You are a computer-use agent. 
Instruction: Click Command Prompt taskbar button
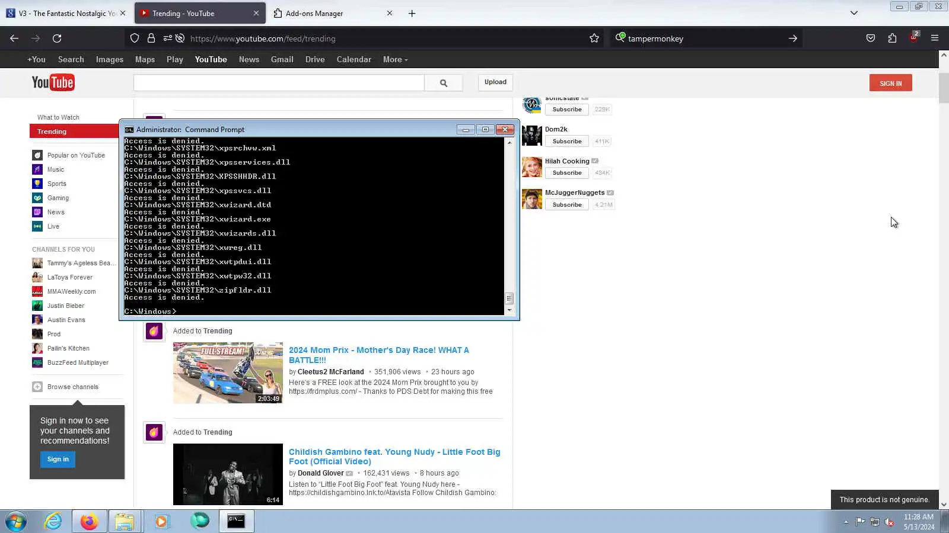[236, 521]
